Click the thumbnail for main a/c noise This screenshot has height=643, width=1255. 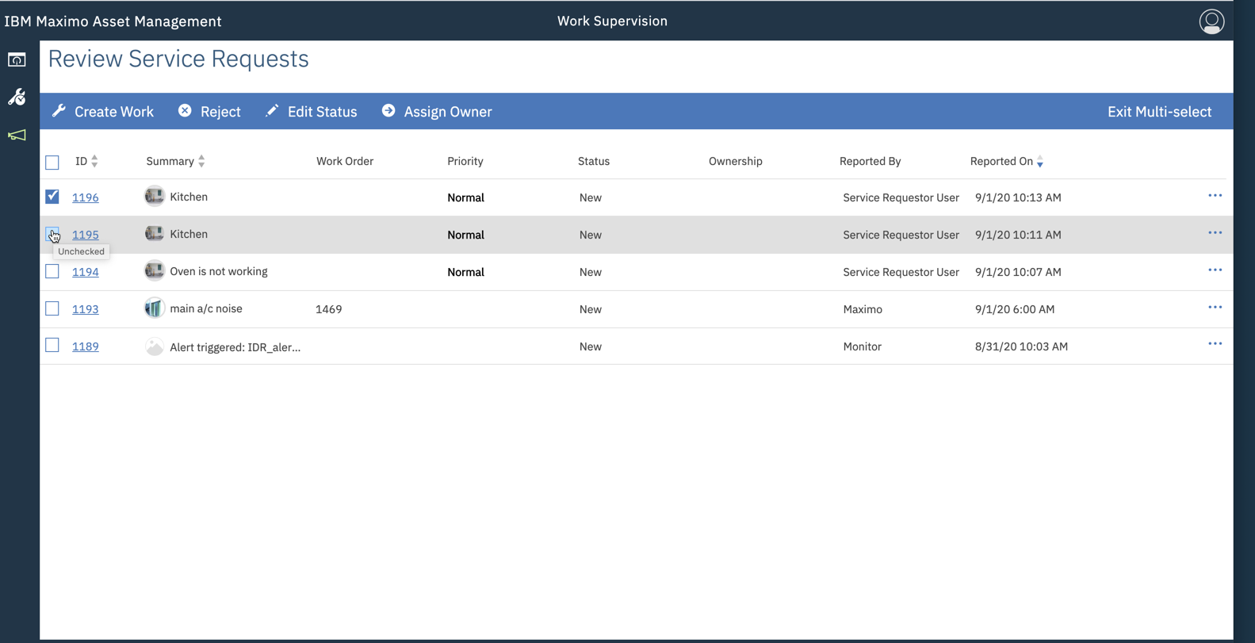coord(155,308)
